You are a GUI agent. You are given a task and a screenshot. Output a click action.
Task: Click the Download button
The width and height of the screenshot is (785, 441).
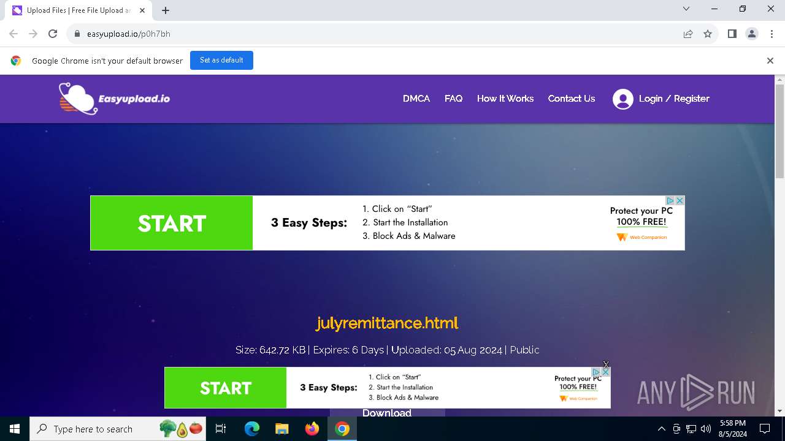(387, 413)
